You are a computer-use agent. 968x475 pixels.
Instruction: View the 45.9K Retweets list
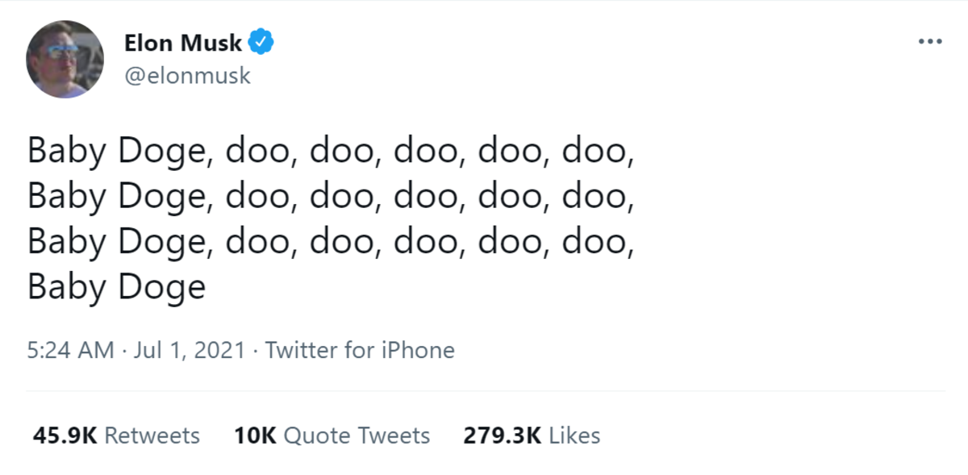[x=116, y=435]
